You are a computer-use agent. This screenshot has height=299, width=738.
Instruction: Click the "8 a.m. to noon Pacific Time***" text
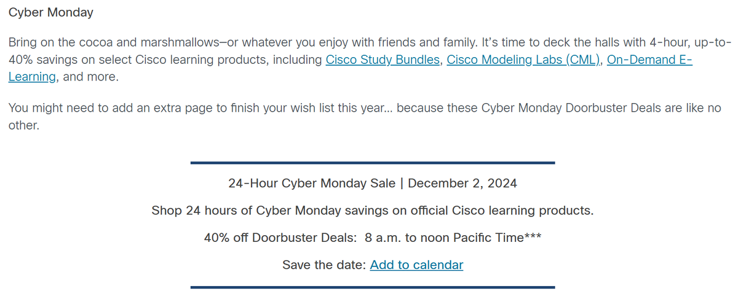[x=453, y=238]
